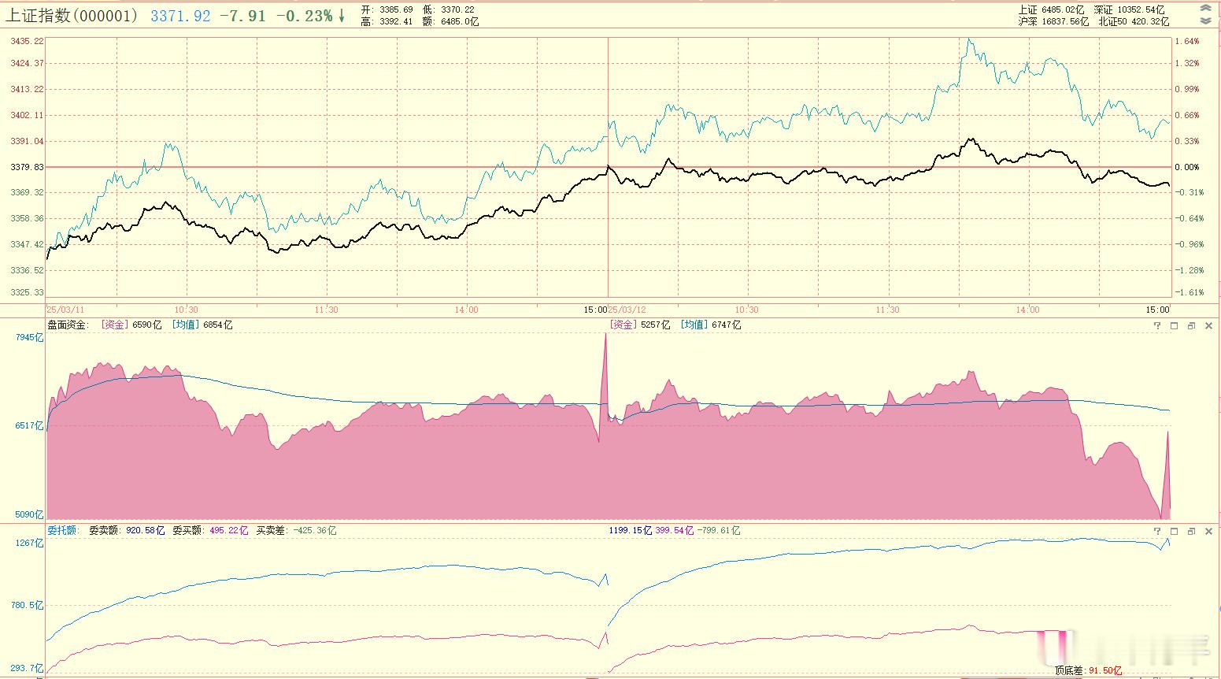1221x679 pixels.
Task: Click the 上证指数(000001) title
Action: [x=73, y=16]
